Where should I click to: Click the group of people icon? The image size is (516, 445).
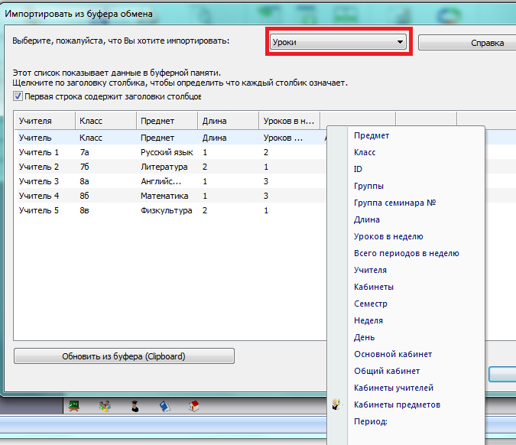(x=105, y=405)
